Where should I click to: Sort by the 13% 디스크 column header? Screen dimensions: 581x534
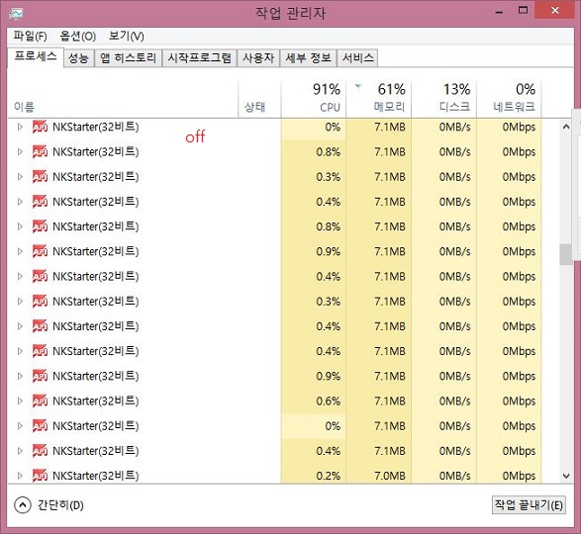click(443, 100)
